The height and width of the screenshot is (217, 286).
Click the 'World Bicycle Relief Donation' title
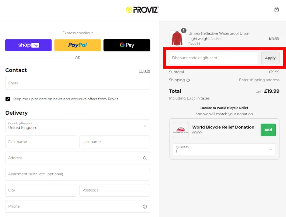point(223,127)
